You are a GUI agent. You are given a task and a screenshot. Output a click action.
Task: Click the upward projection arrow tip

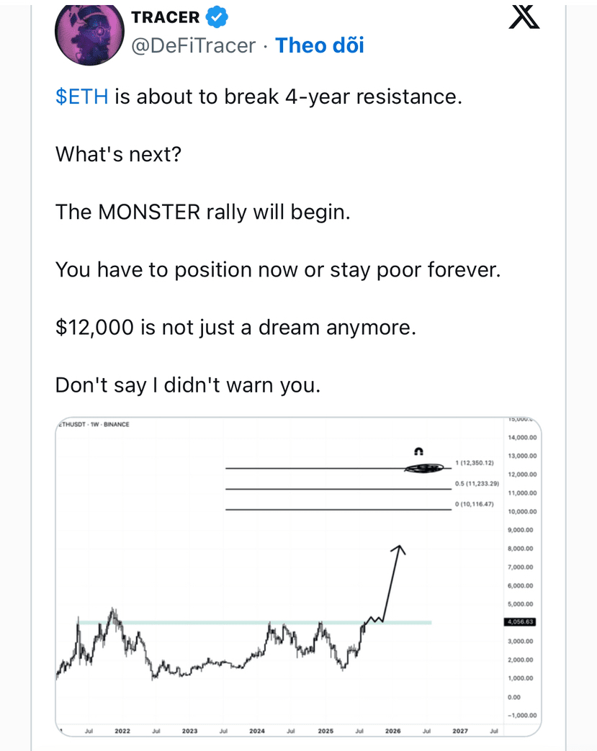398,549
